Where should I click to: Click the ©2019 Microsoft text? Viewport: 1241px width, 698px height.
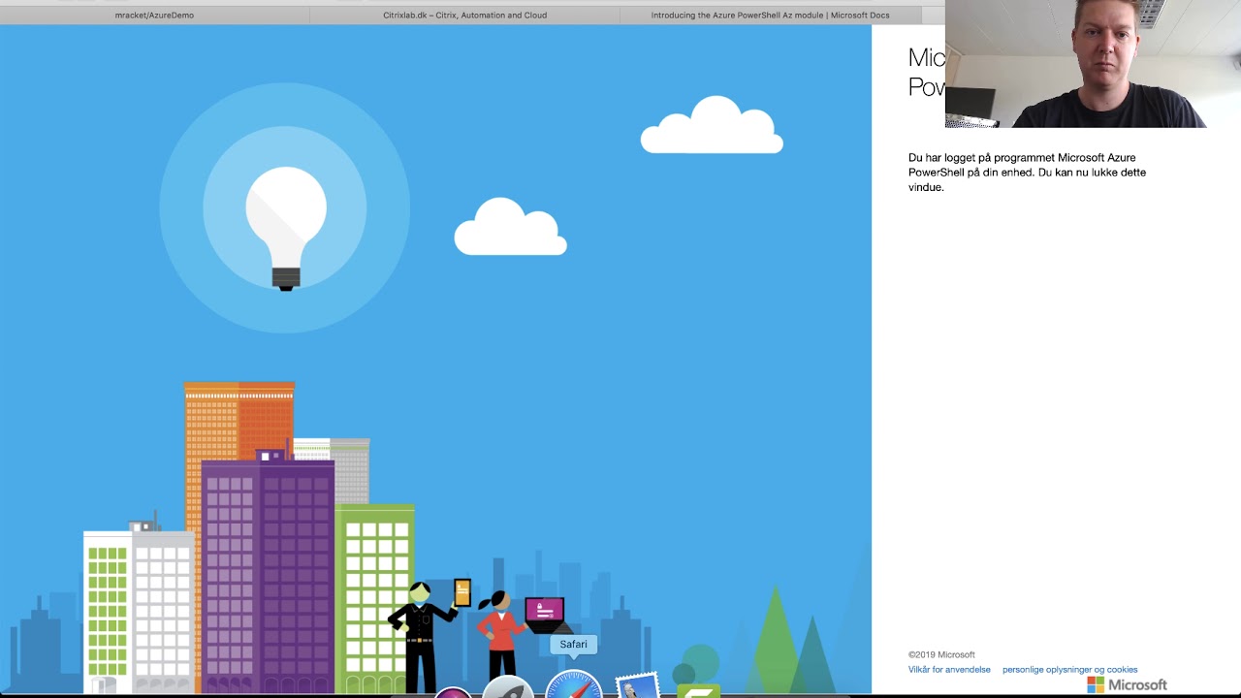coord(941,655)
